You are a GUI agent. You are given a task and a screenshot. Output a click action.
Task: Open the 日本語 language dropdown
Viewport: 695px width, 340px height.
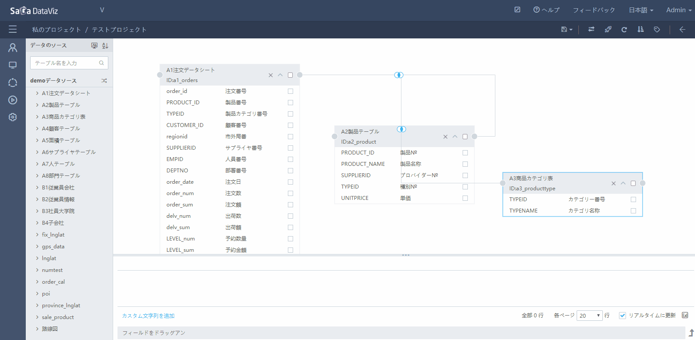pyautogui.click(x=641, y=10)
